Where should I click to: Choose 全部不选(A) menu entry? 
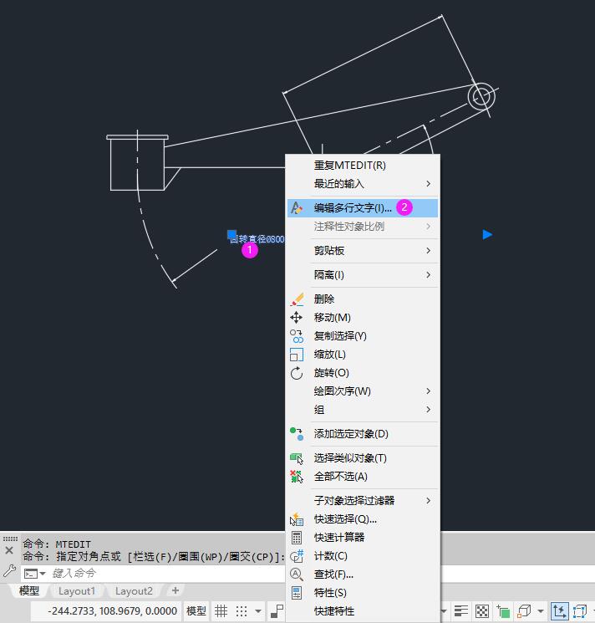(x=363, y=477)
